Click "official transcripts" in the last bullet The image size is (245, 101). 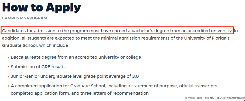(199, 86)
